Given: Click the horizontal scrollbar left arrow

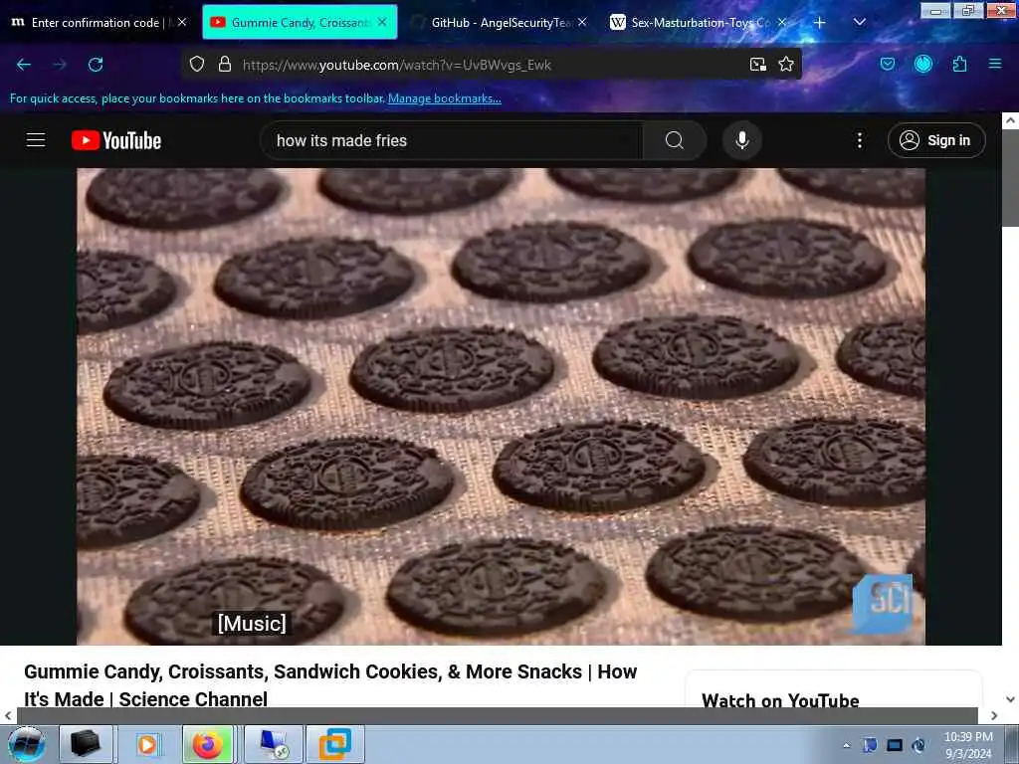Looking at the screenshot, I should tap(8, 715).
